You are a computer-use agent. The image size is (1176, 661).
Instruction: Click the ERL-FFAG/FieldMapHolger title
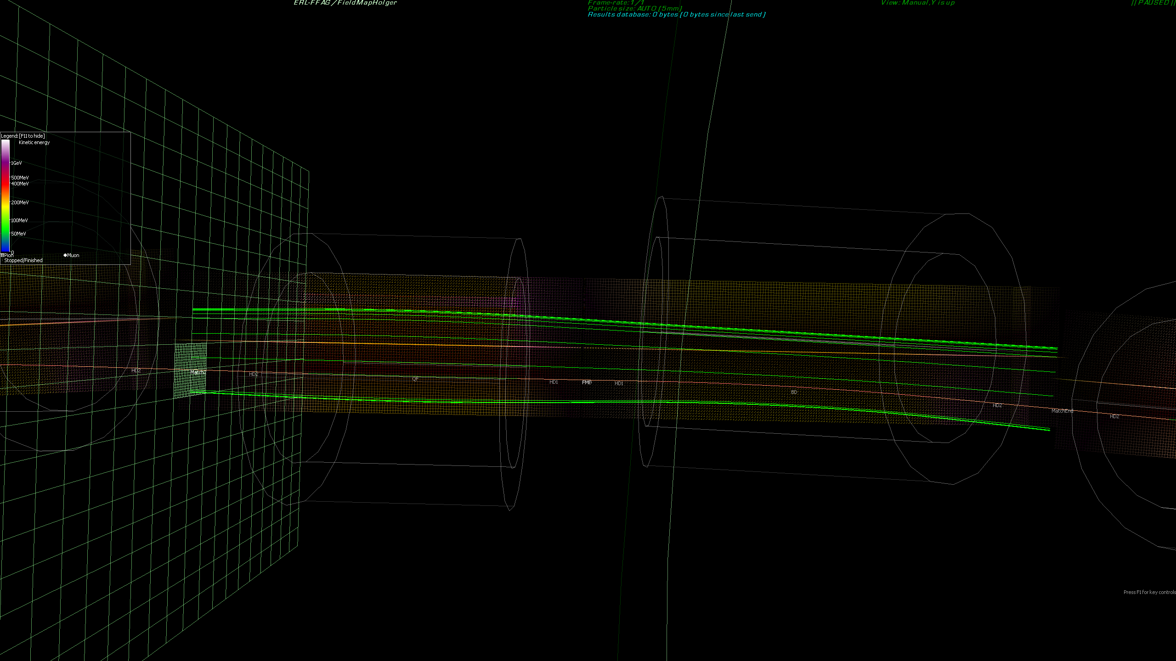coord(345,3)
